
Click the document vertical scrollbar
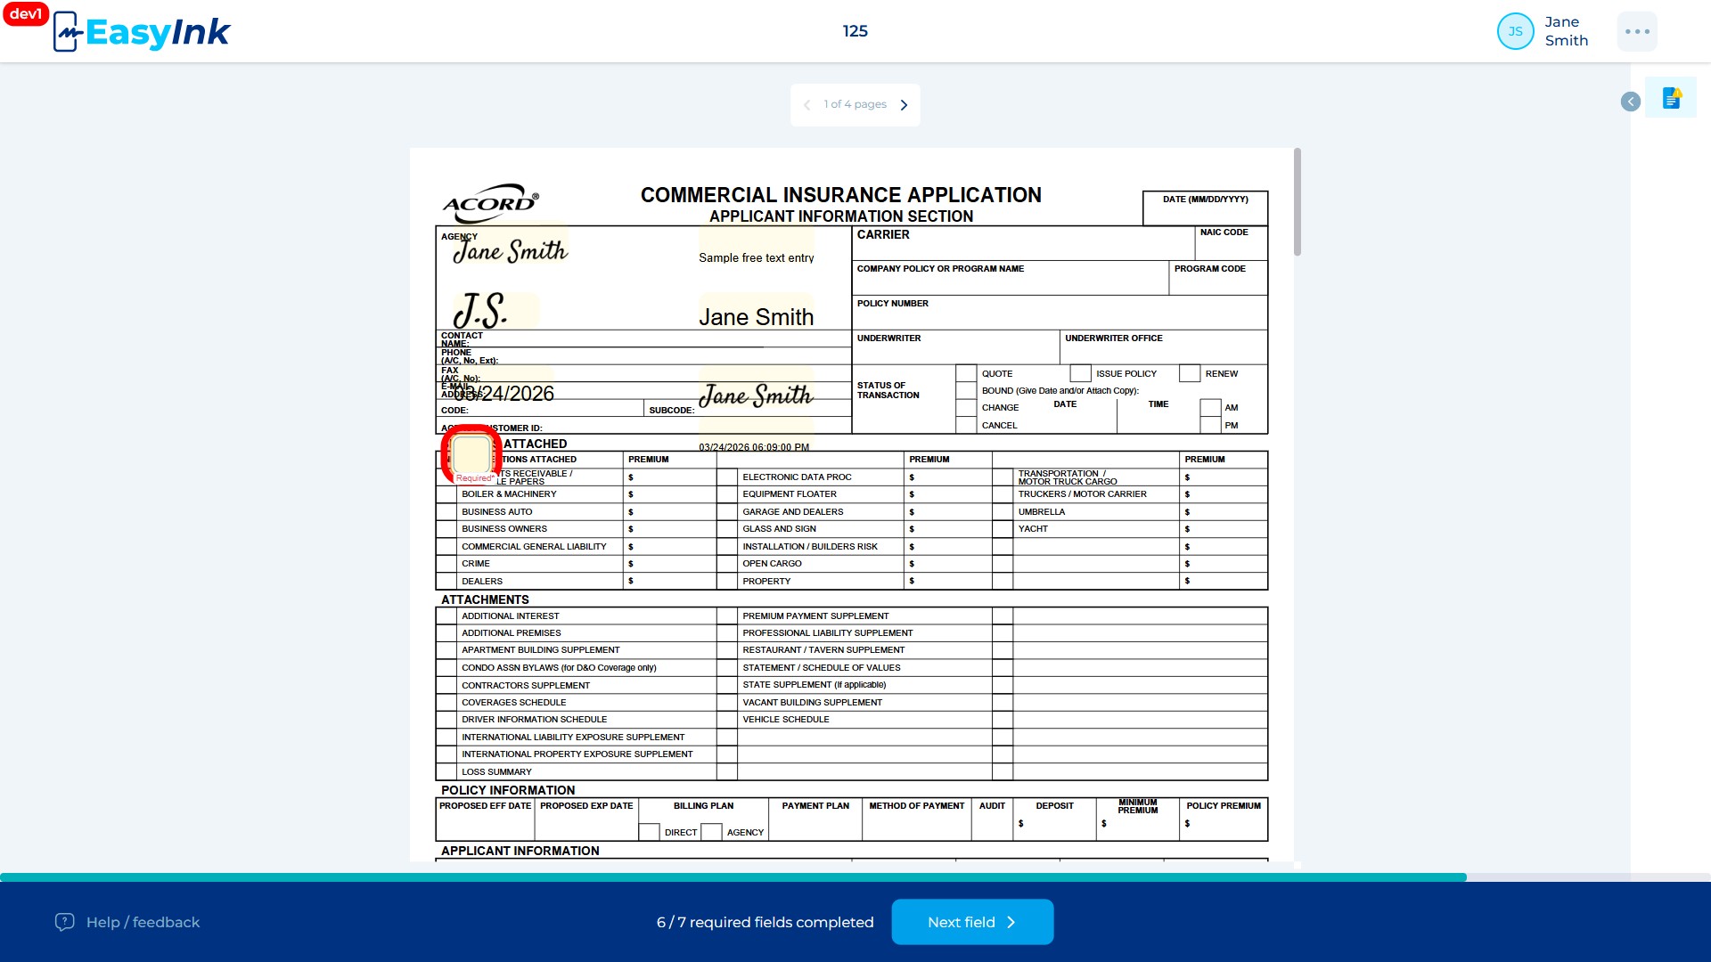click(x=1298, y=203)
